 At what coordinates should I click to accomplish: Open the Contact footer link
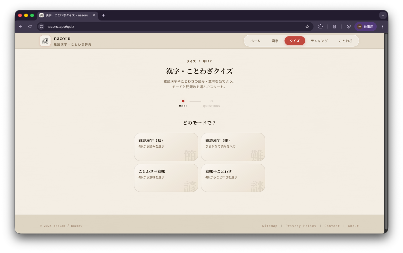pos(332,226)
